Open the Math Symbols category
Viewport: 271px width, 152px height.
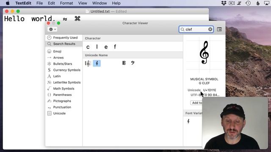[x=64, y=89]
